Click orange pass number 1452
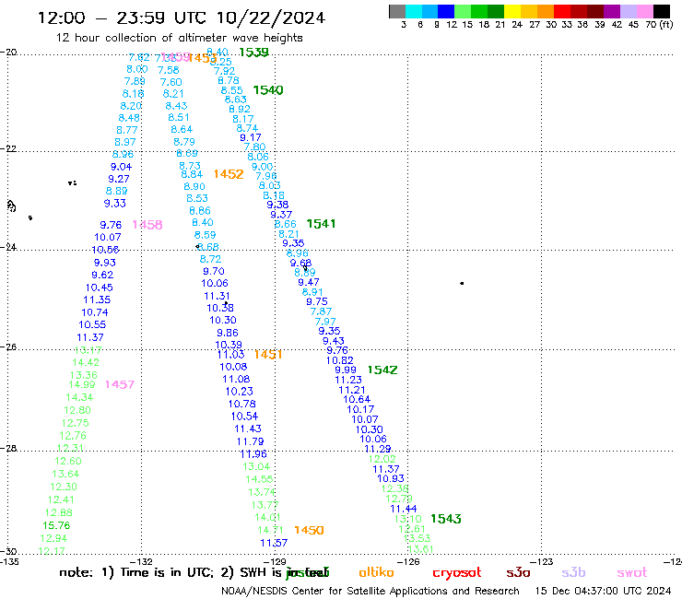The image size is (682, 599). coord(229,174)
